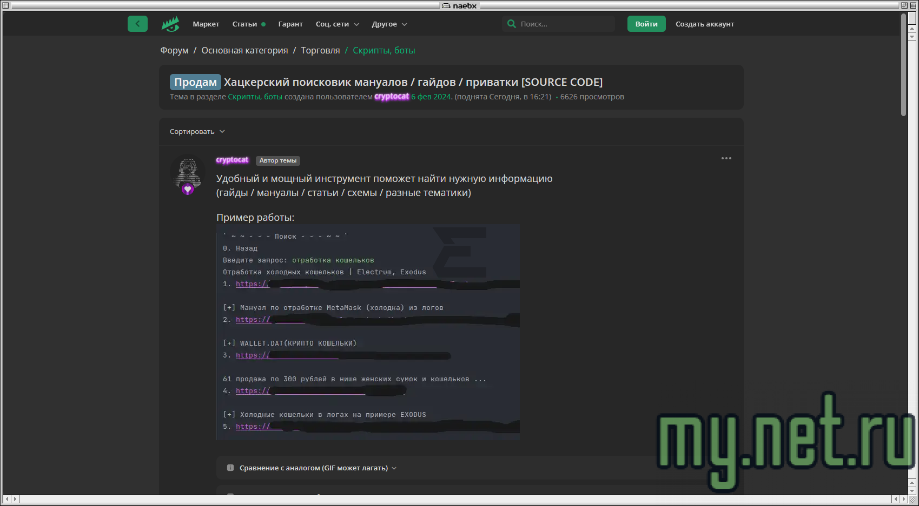Go to the Статьи section
This screenshot has height=506, width=919.
pos(244,24)
